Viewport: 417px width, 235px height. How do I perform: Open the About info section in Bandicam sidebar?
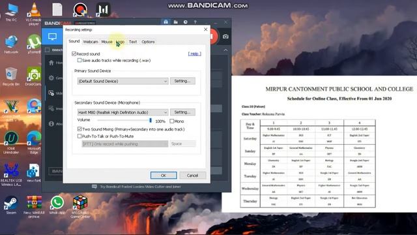[55, 124]
